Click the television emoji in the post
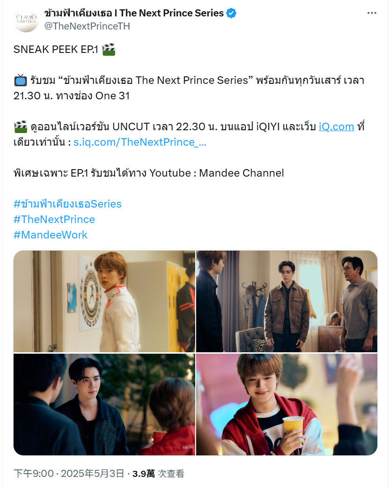The height and width of the screenshot is (490, 389). pyautogui.click(x=21, y=80)
